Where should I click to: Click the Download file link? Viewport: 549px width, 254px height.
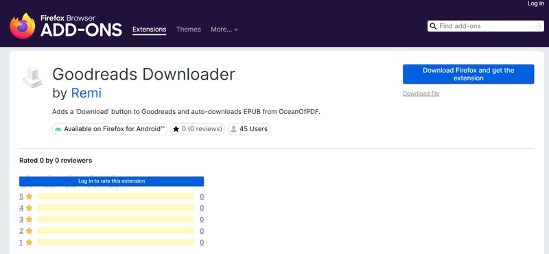(421, 93)
